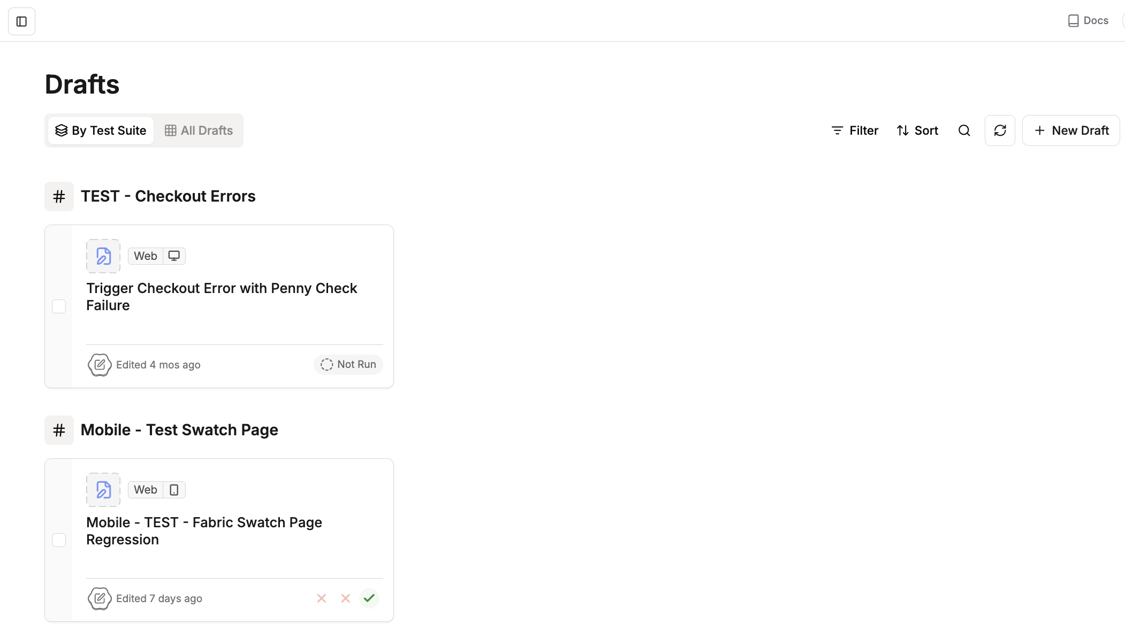Click draft file icon on Fabric Swatch card

point(103,490)
